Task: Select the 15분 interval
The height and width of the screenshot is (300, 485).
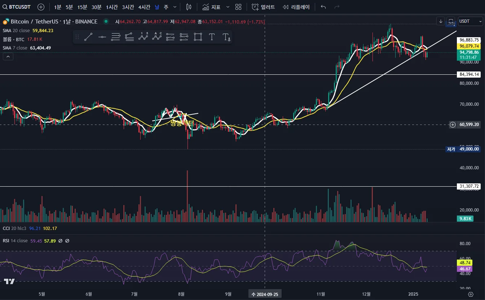Action: coord(82,7)
